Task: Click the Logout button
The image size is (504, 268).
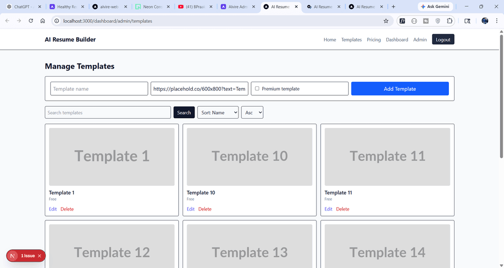Action: (x=443, y=39)
